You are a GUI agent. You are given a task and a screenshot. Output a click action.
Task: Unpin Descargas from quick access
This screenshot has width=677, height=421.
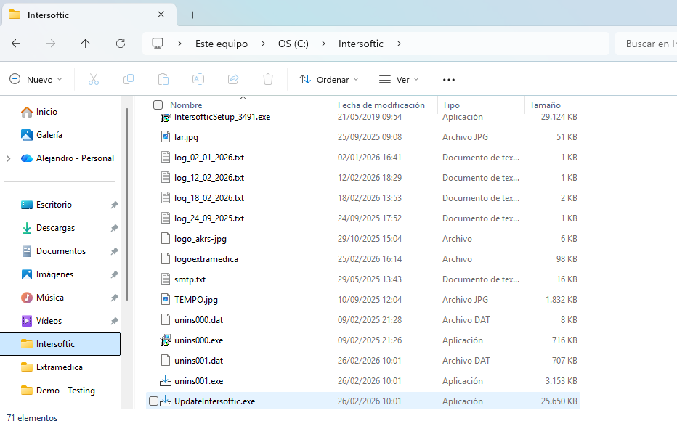click(114, 228)
